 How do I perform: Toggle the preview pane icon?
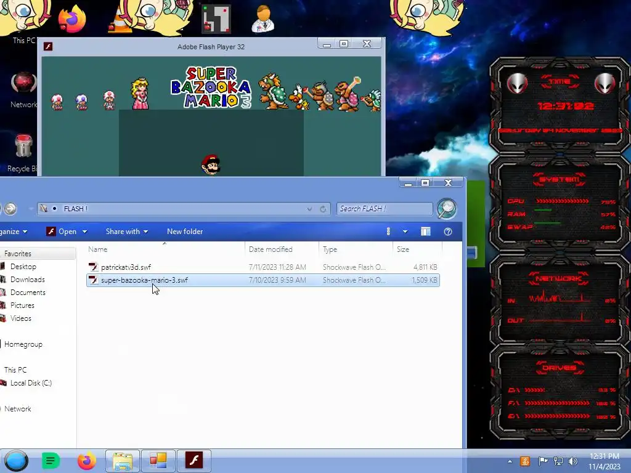pyautogui.click(x=425, y=232)
